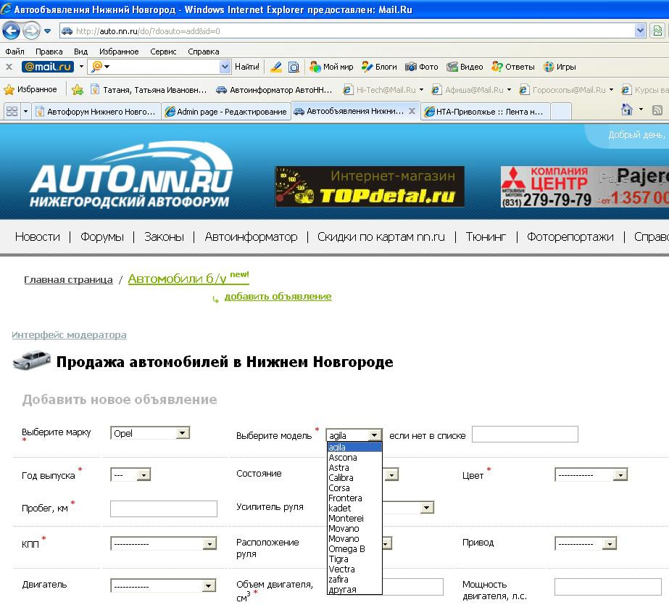Click the Mitsubishi Компания Центр banner
Image resolution: width=669 pixels, height=605 pixels.
click(584, 187)
